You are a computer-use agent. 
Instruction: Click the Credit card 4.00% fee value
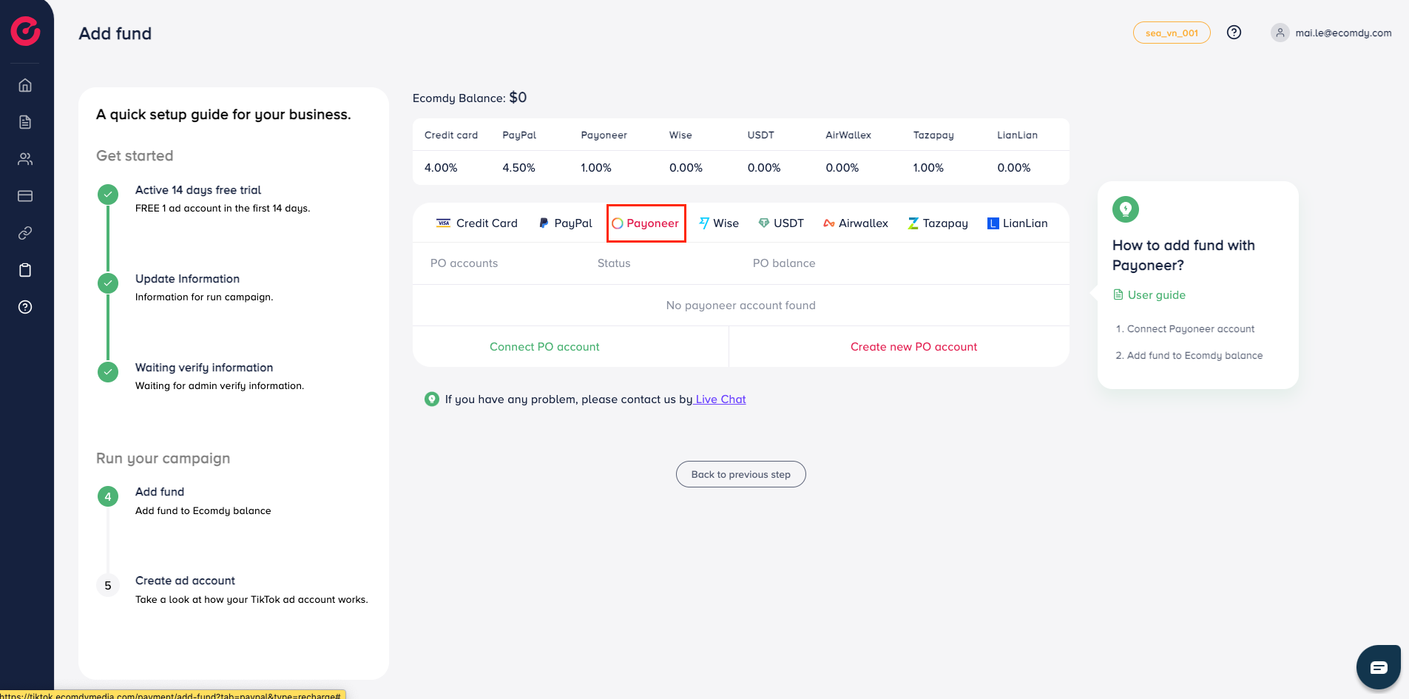pyautogui.click(x=441, y=168)
